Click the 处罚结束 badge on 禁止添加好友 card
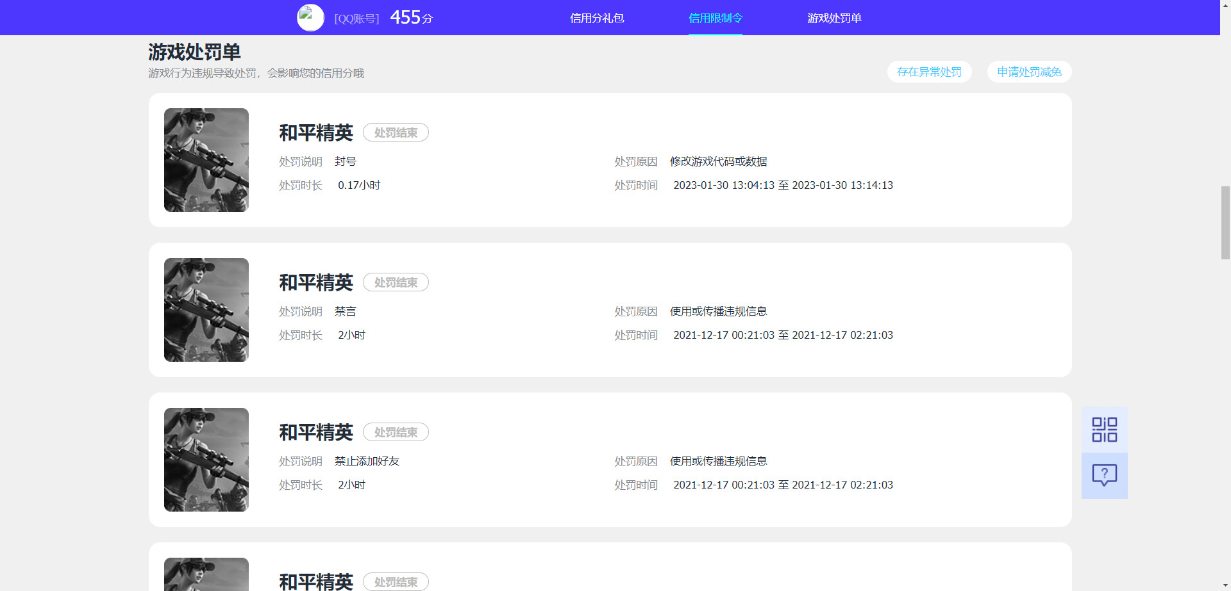 [396, 432]
